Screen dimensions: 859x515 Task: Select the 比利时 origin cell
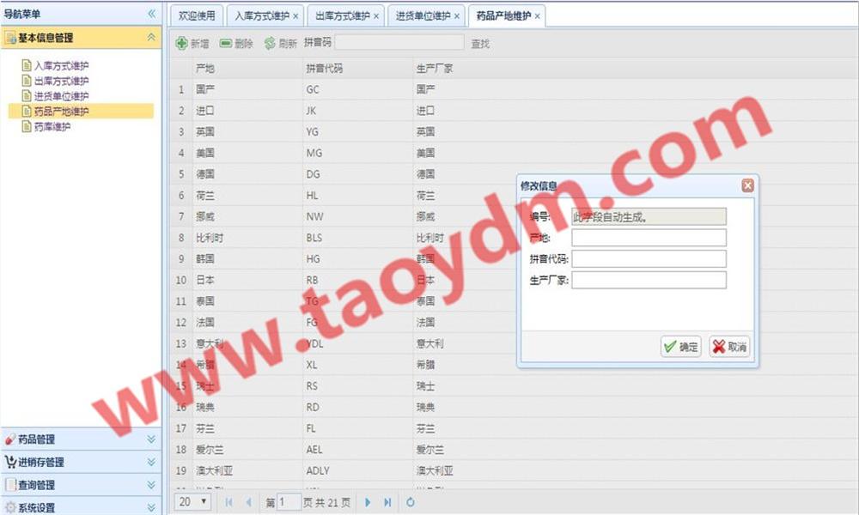pos(247,238)
